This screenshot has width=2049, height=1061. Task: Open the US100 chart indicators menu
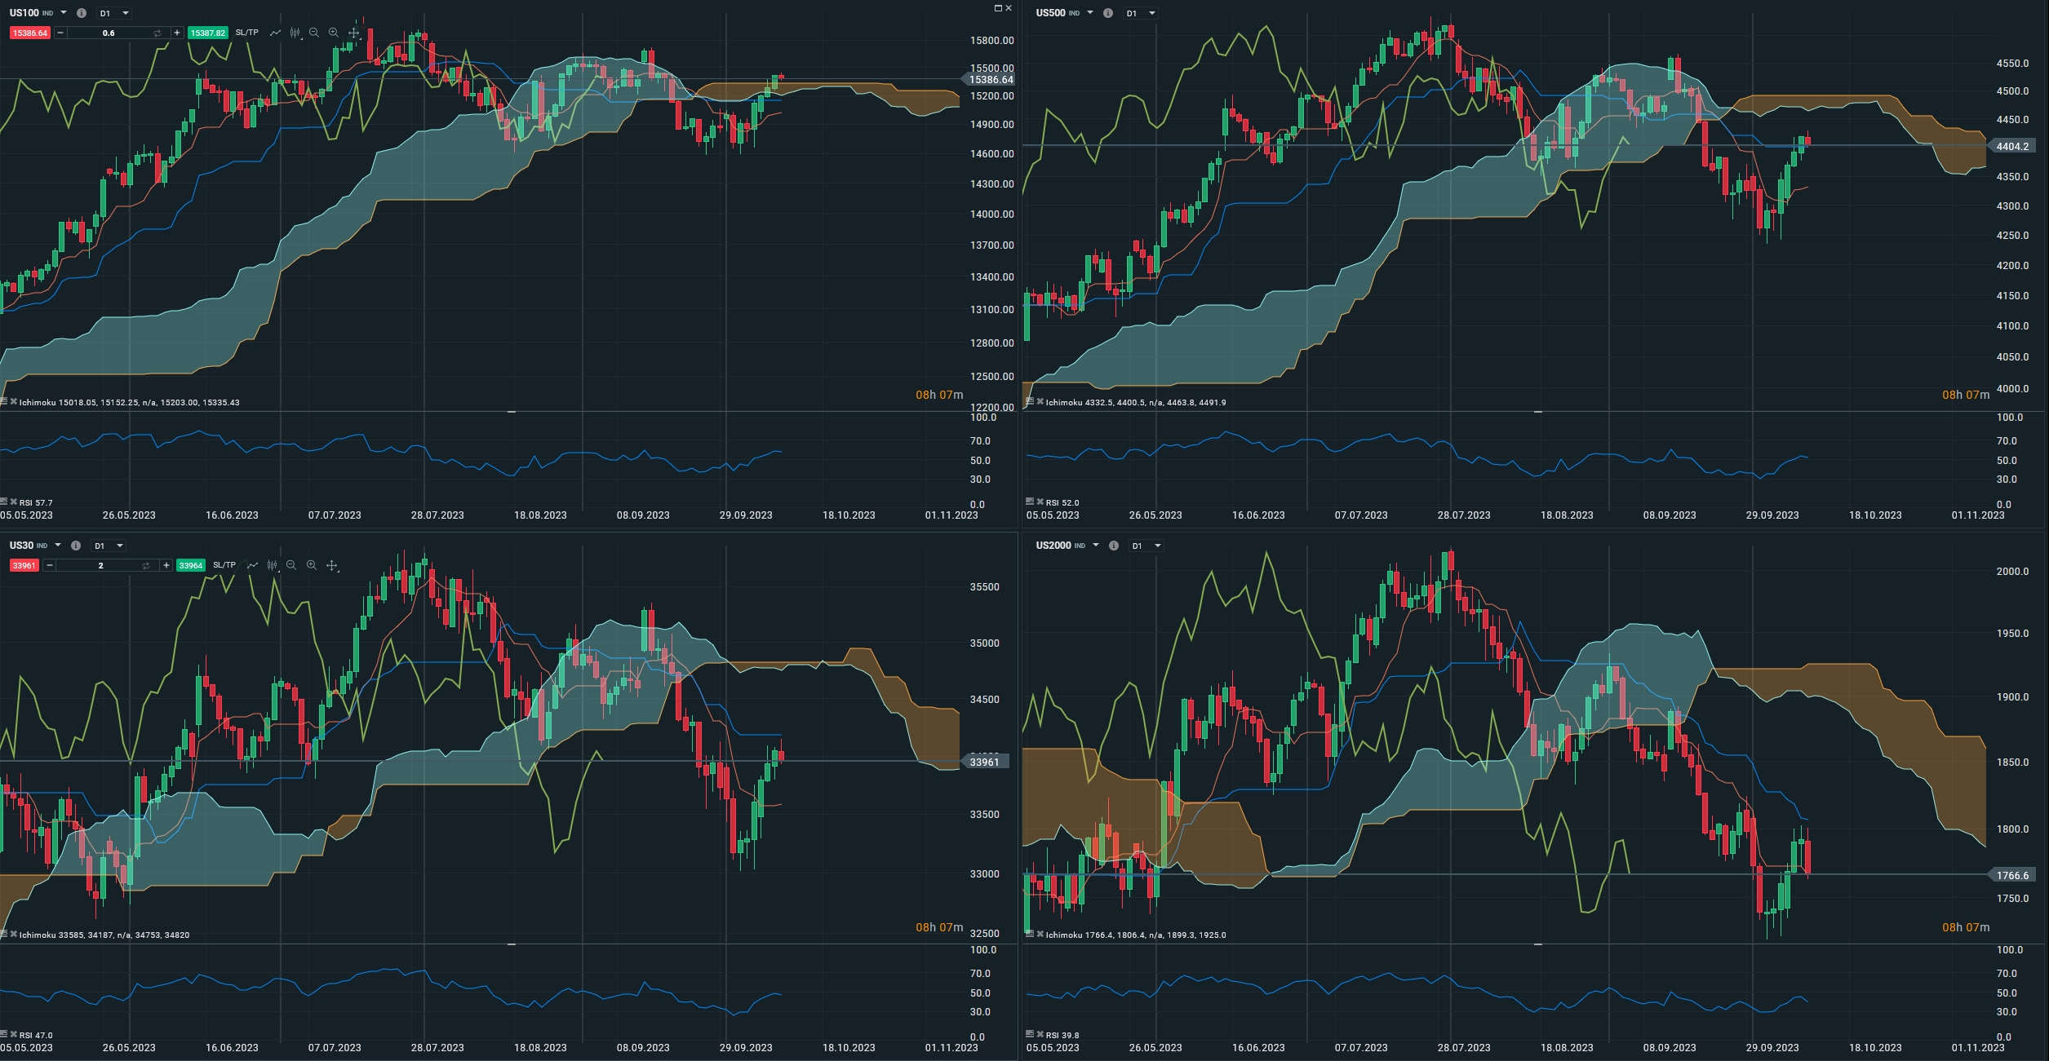click(x=275, y=33)
